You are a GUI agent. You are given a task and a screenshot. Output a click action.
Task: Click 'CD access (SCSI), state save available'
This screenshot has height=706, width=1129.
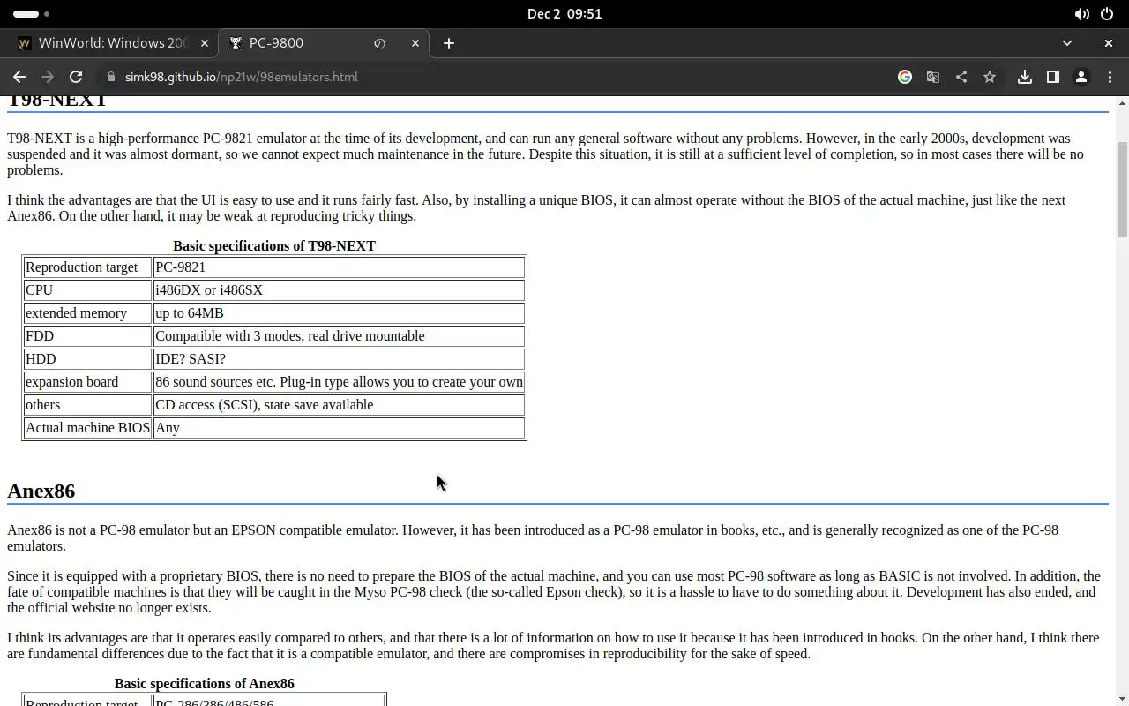pos(339,405)
